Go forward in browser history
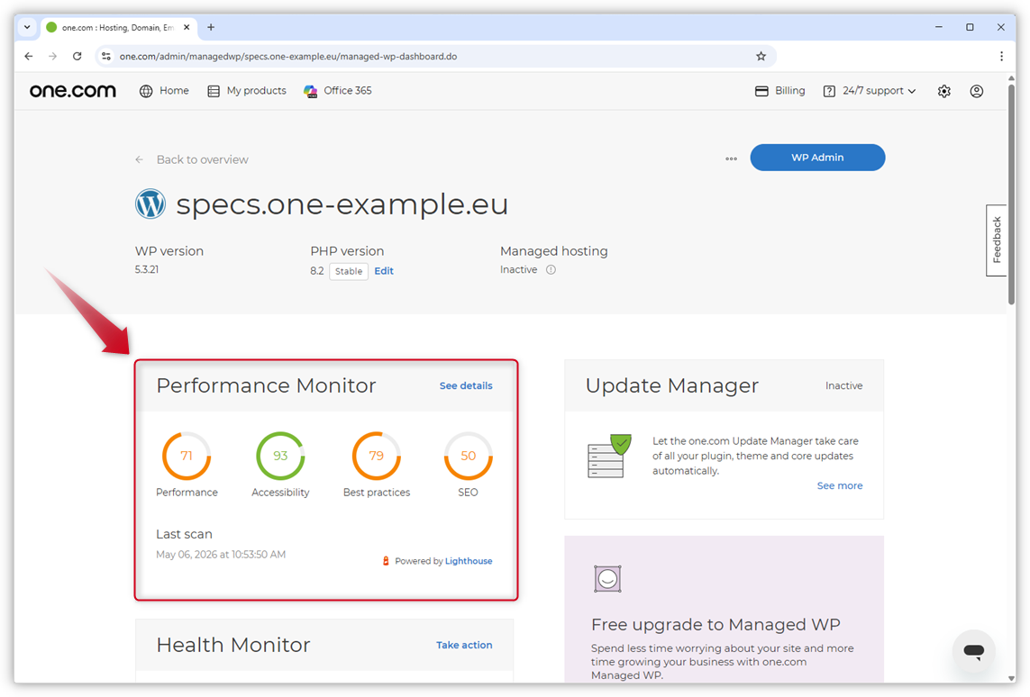1030x697 pixels. point(52,57)
